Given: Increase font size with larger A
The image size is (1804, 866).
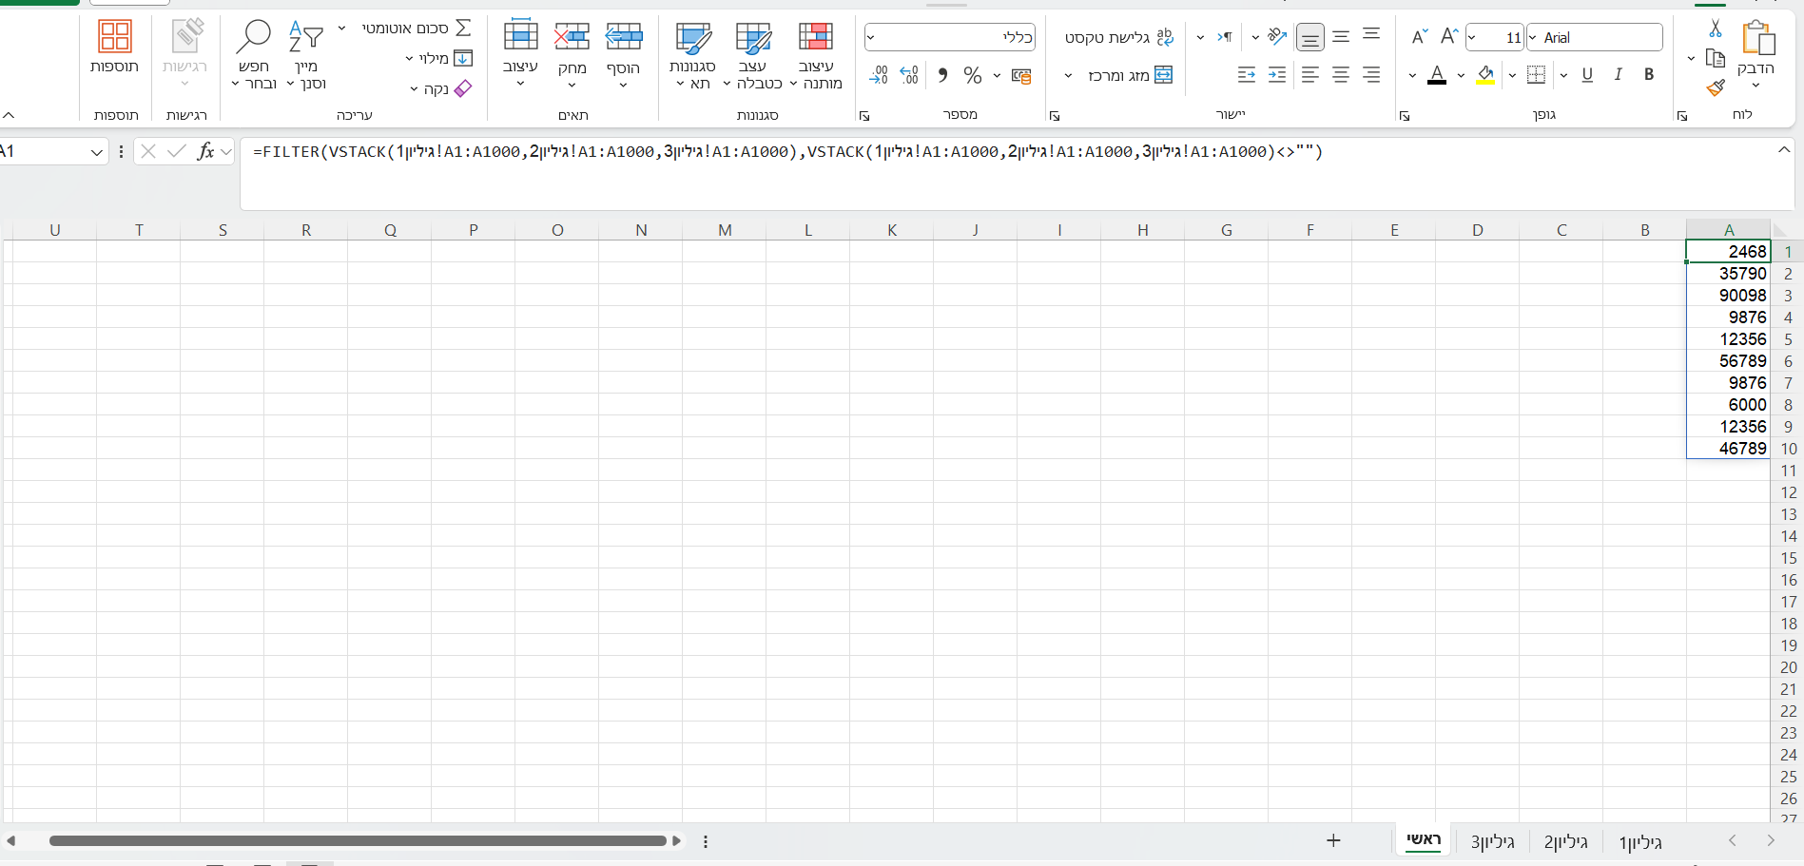Looking at the screenshot, I should 1449,37.
